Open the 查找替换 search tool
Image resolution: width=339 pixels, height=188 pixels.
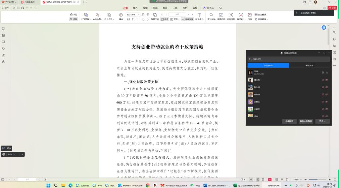click(211, 15)
